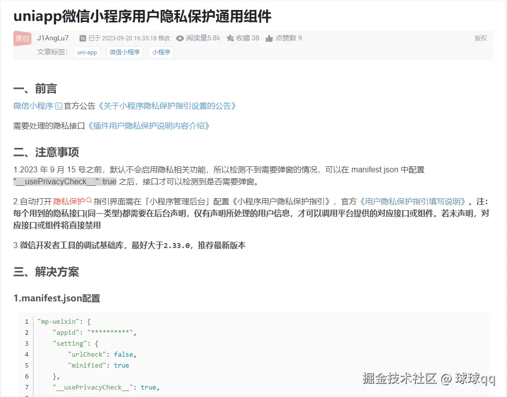Click the 点赞数 9 count text

pyautogui.click(x=289, y=38)
